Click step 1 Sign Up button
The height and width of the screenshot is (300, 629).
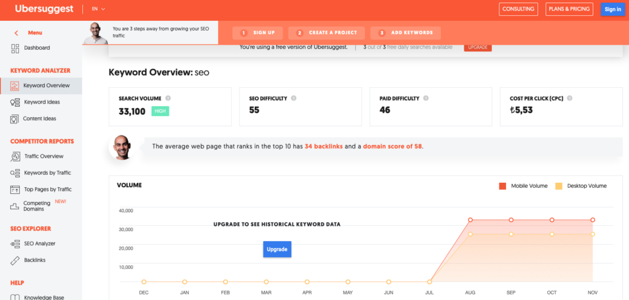tap(257, 33)
